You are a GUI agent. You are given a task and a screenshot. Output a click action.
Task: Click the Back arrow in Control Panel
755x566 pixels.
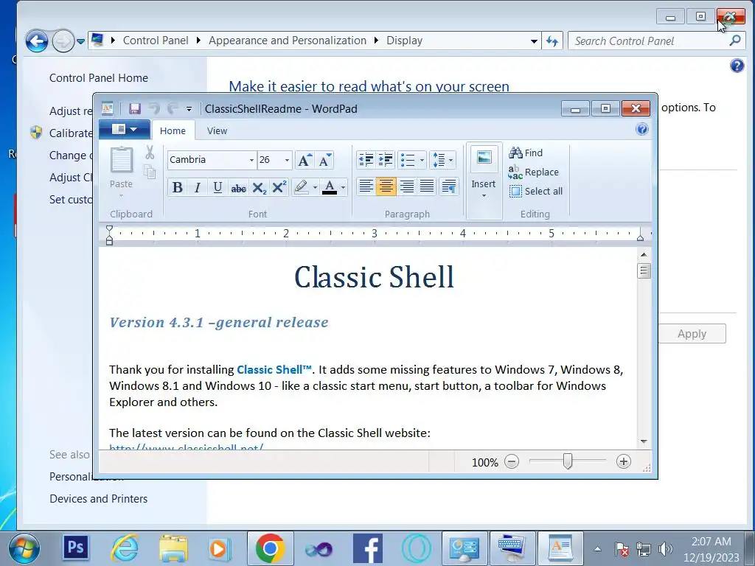37,41
